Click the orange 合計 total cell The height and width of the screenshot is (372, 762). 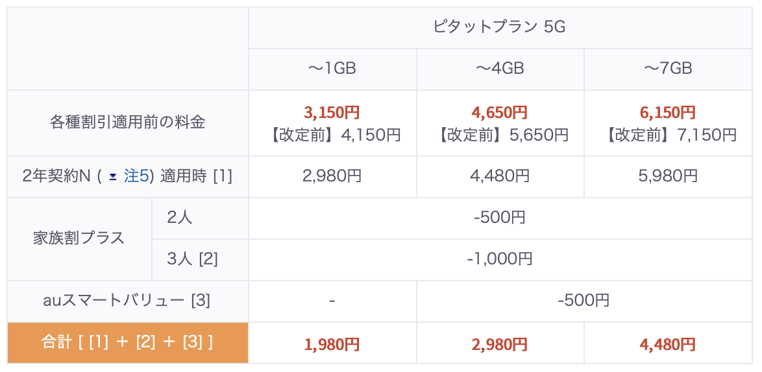pyautogui.click(x=127, y=342)
